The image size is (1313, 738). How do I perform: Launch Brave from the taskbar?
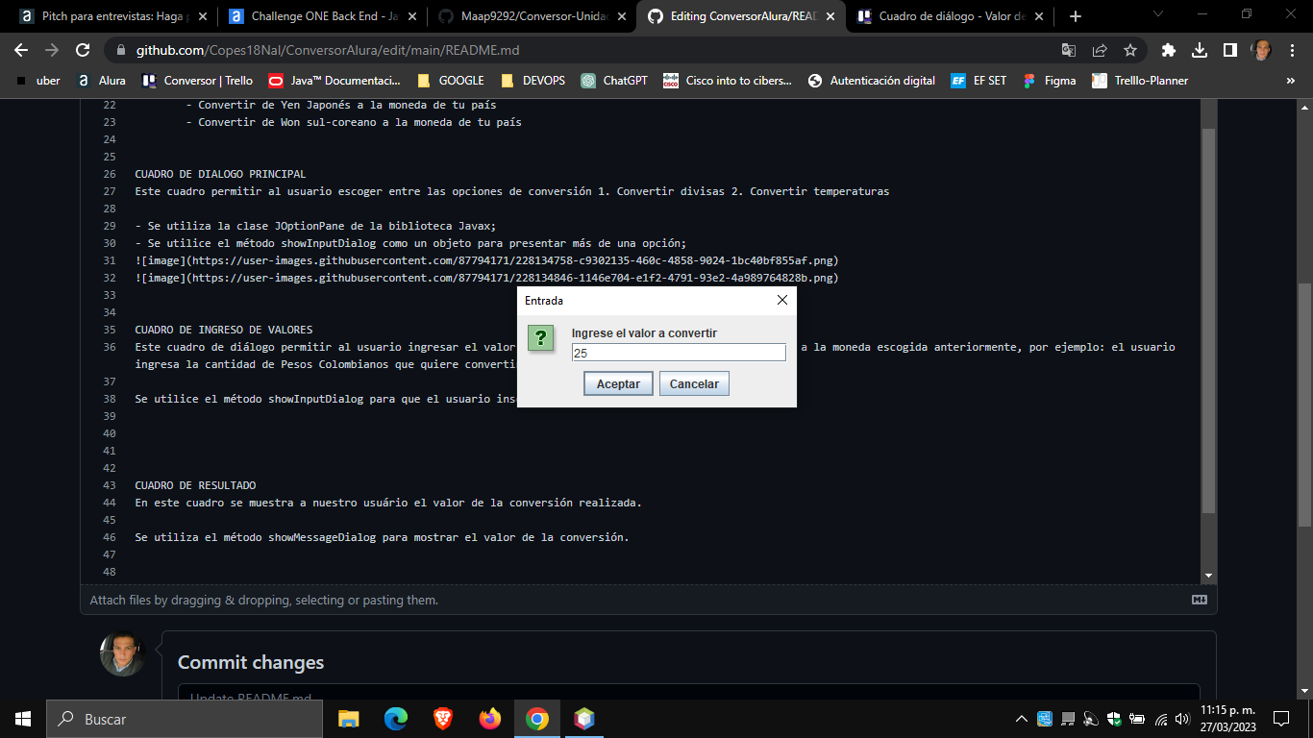pyautogui.click(x=442, y=718)
